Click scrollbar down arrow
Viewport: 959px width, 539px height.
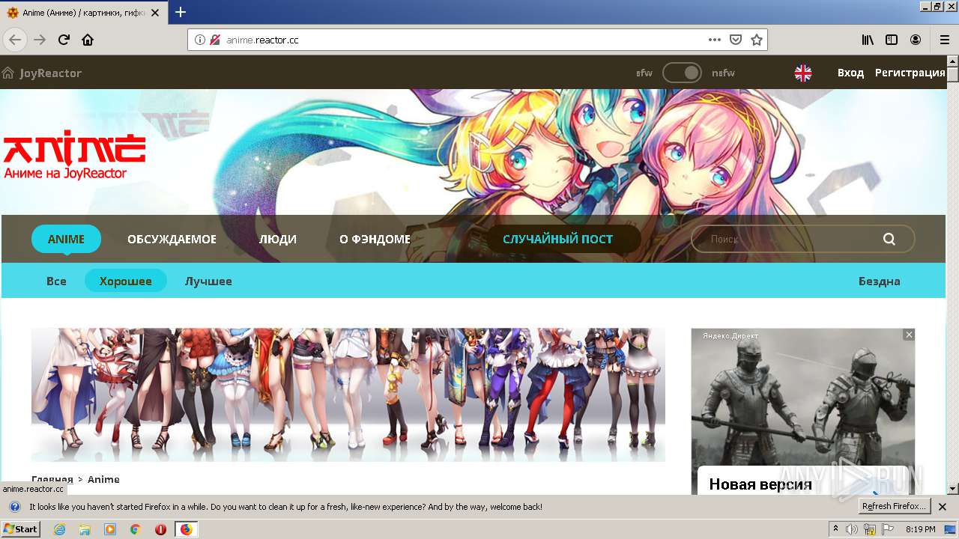click(x=953, y=489)
